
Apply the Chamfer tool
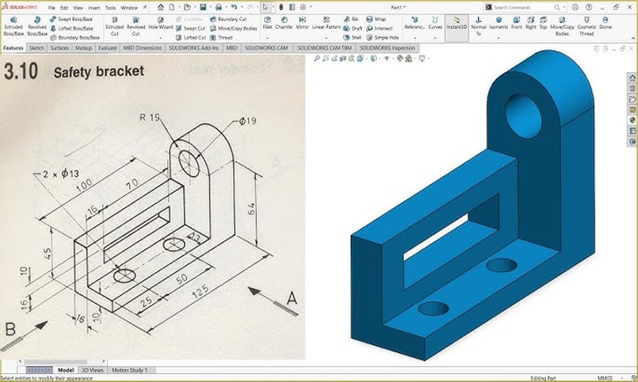click(284, 23)
